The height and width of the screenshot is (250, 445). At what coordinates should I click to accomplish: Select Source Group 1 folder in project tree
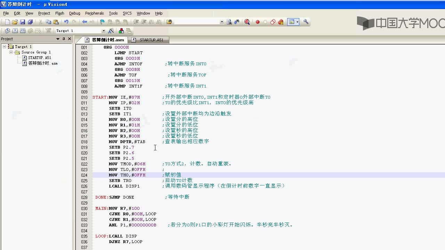click(x=36, y=52)
